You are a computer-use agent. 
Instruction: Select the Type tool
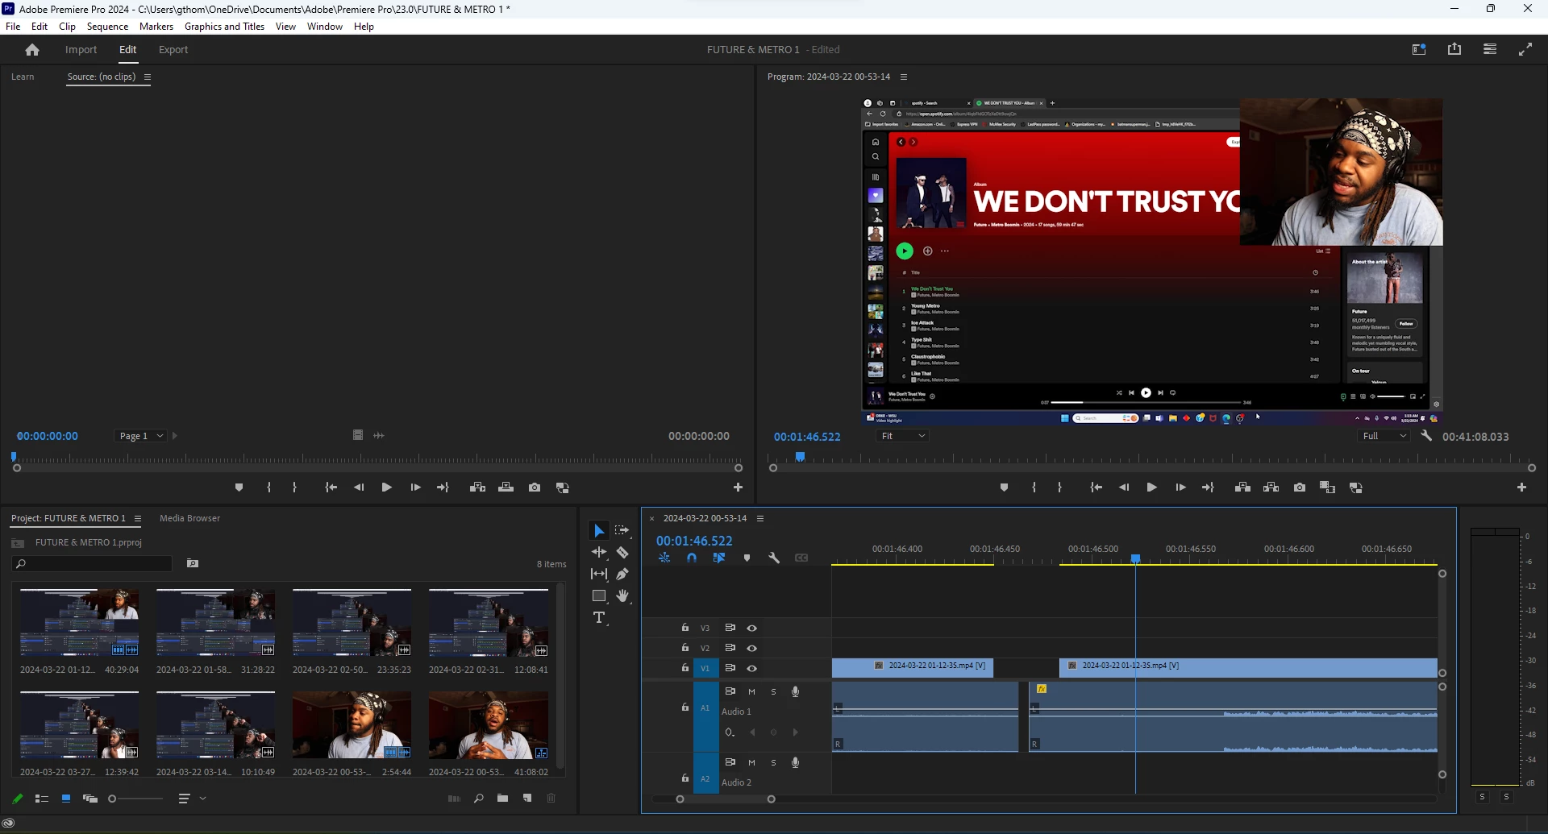click(599, 618)
